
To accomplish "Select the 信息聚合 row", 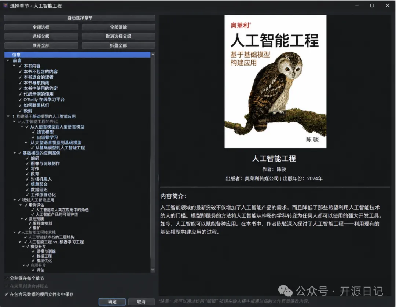I will click(39, 184).
